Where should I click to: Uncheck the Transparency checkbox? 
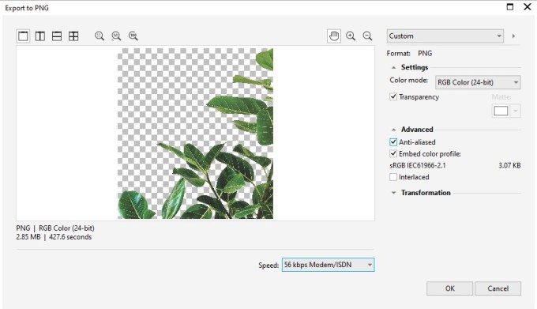point(393,96)
